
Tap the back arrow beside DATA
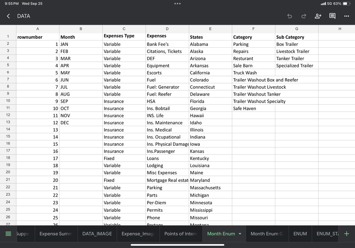pos(9,16)
